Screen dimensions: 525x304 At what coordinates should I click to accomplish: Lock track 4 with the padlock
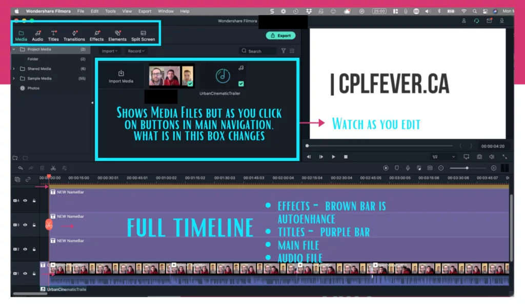34,200
